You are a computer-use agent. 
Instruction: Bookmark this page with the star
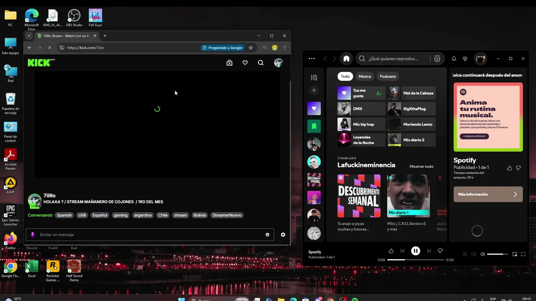click(250, 48)
